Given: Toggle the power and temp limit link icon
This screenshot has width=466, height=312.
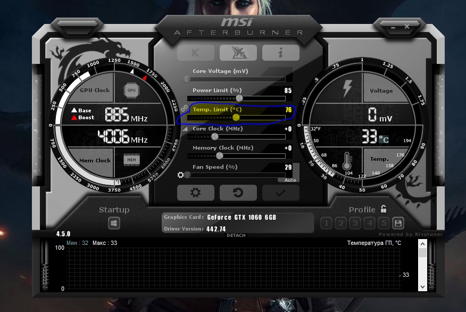Looking at the screenshot, I should pos(184,108).
